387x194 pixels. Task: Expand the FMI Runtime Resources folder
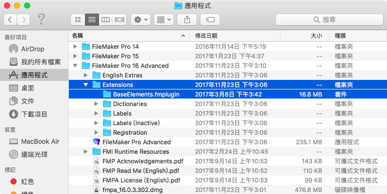85,152
